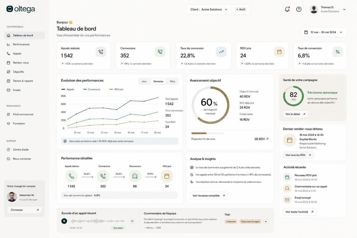Image resolution: width=357 pixels, height=238 pixels.
Task: Click the Email envoyé envelope icon
Action: pos(287,200)
